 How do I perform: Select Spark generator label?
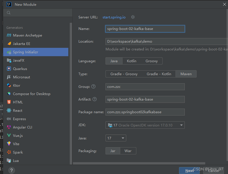coord(18,152)
